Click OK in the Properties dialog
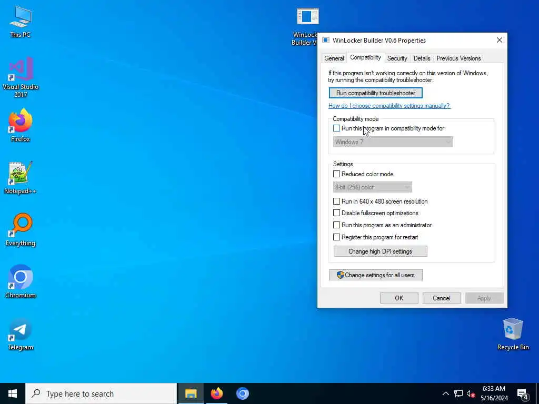The width and height of the screenshot is (539, 404). [399, 298]
